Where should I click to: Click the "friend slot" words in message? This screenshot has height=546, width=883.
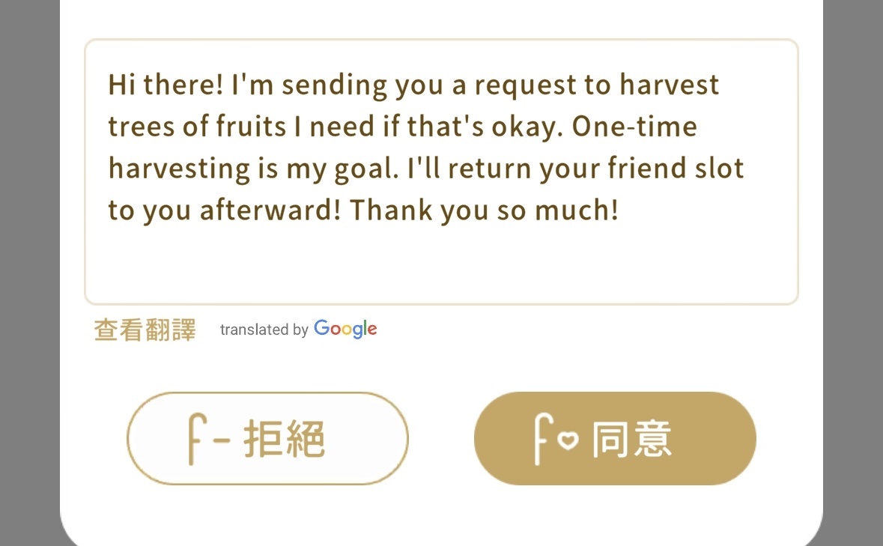[676, 169]
